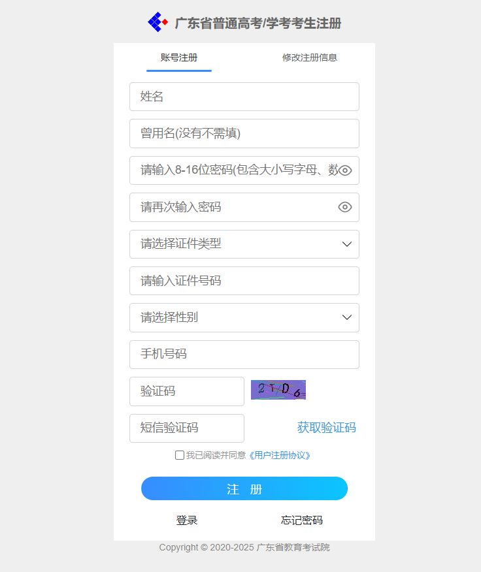Focus the 请输入证件号码 field
The height and width of the screenshot is (572, 481).
244,281
